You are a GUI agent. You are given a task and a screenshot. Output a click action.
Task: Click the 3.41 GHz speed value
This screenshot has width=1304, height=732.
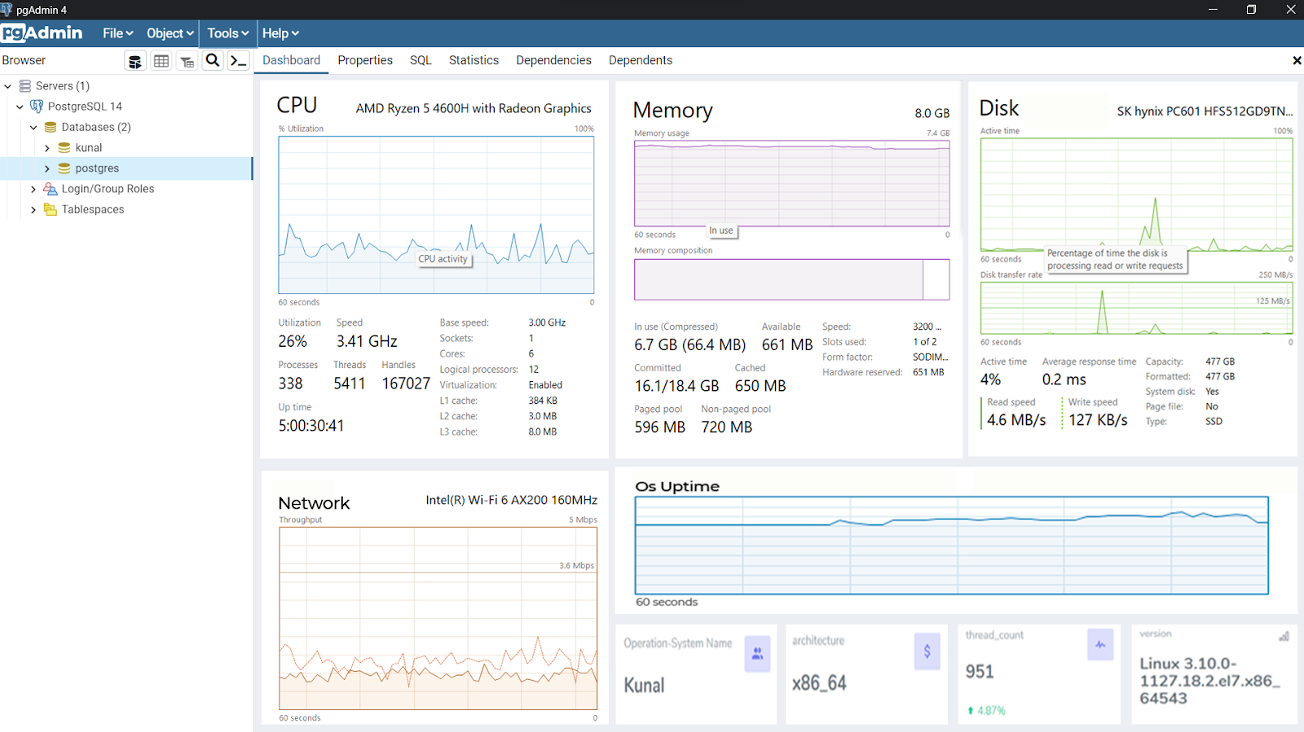point(367,341)
